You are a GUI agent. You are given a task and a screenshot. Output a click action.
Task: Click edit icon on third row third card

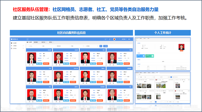pos(83,102)
